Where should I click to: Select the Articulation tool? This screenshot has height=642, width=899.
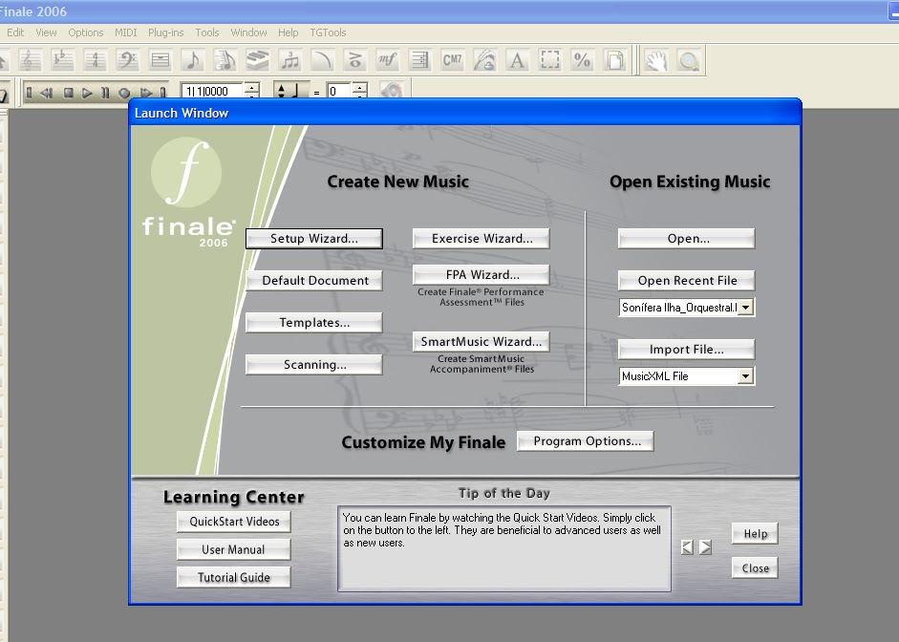click(354, 60)
